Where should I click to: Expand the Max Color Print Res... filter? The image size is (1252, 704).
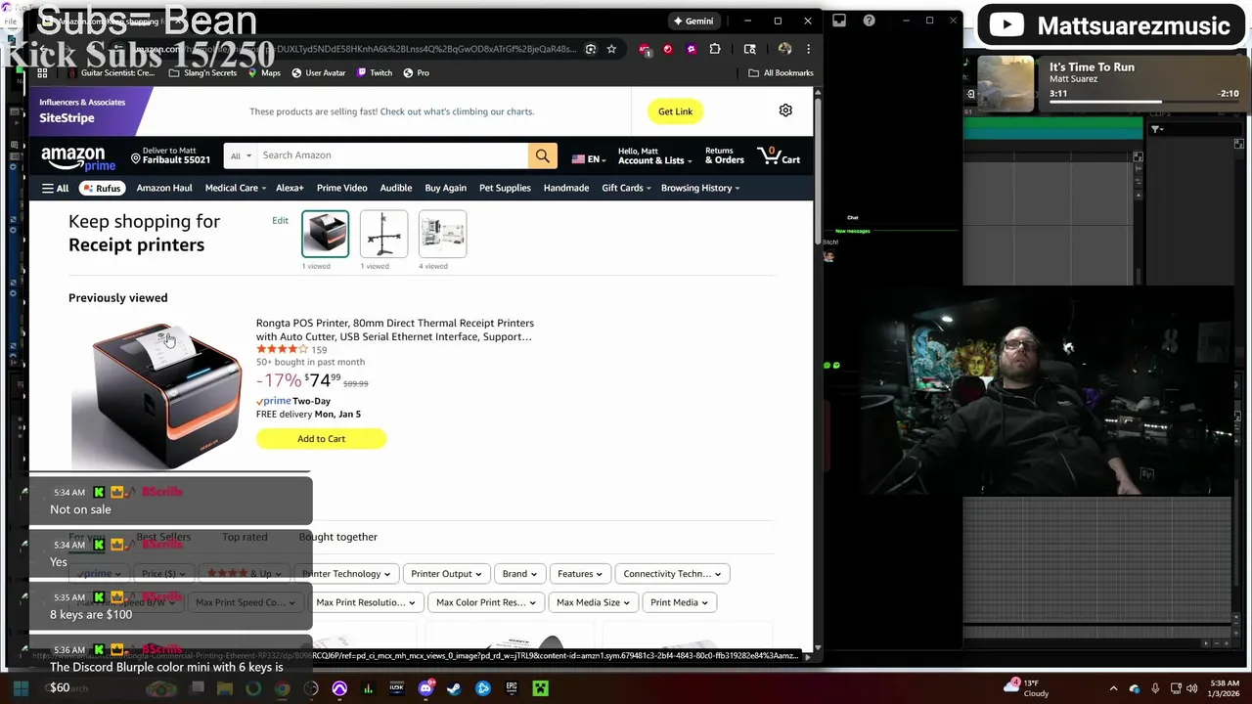485,602
